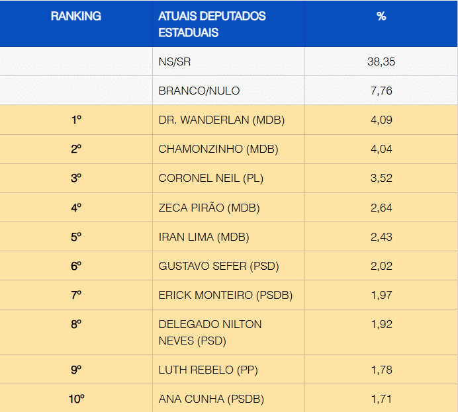The width and height of the screenshot is (458, 412).
Task: Click the 38,35 percentage value
Action: (381, 62)
